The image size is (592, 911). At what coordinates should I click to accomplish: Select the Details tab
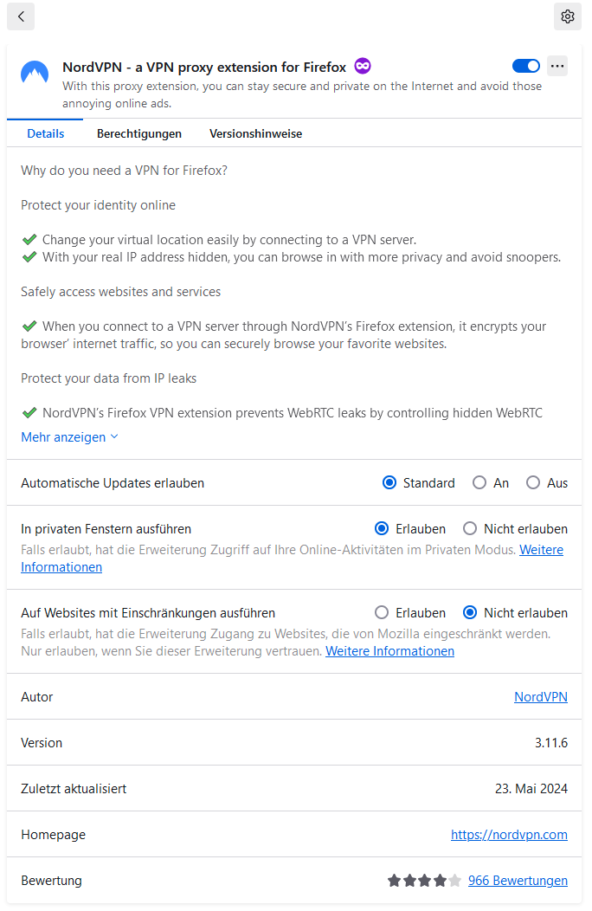[46, 133]
